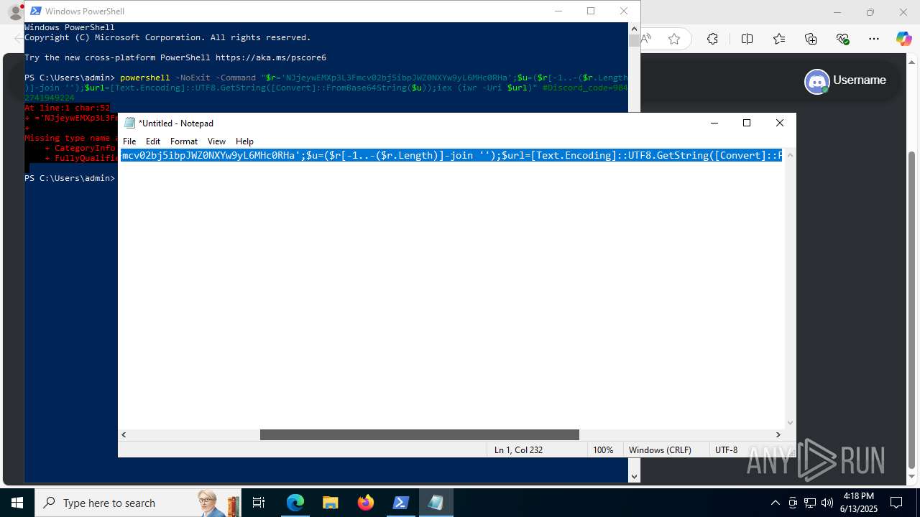Click Notepad horizontal scroll right arrow
The image size is (920, 517).
[778, 434]
